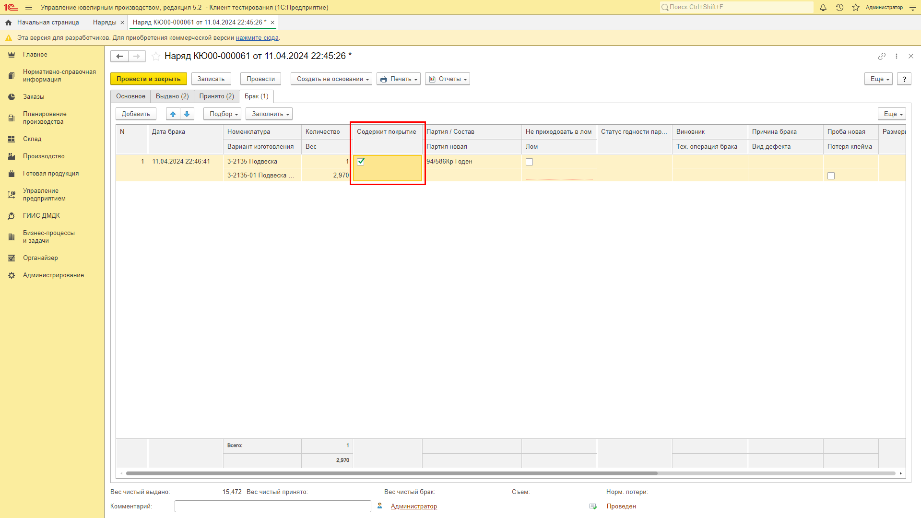The height and width of the screenshot is (518, 921).
Task: Select the 3-2135 Подвеска cell
Action: coord(262,162)
